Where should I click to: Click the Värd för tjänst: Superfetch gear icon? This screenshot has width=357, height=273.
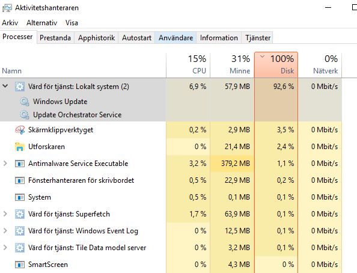point(20,214)
